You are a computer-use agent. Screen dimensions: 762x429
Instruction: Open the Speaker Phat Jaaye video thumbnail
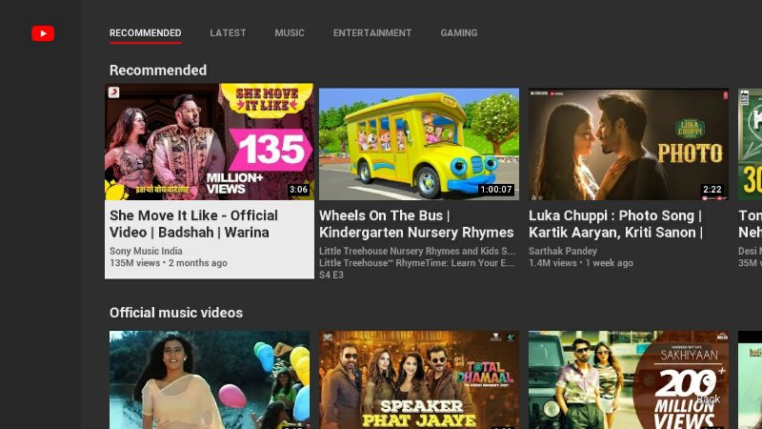pos(419,379)
